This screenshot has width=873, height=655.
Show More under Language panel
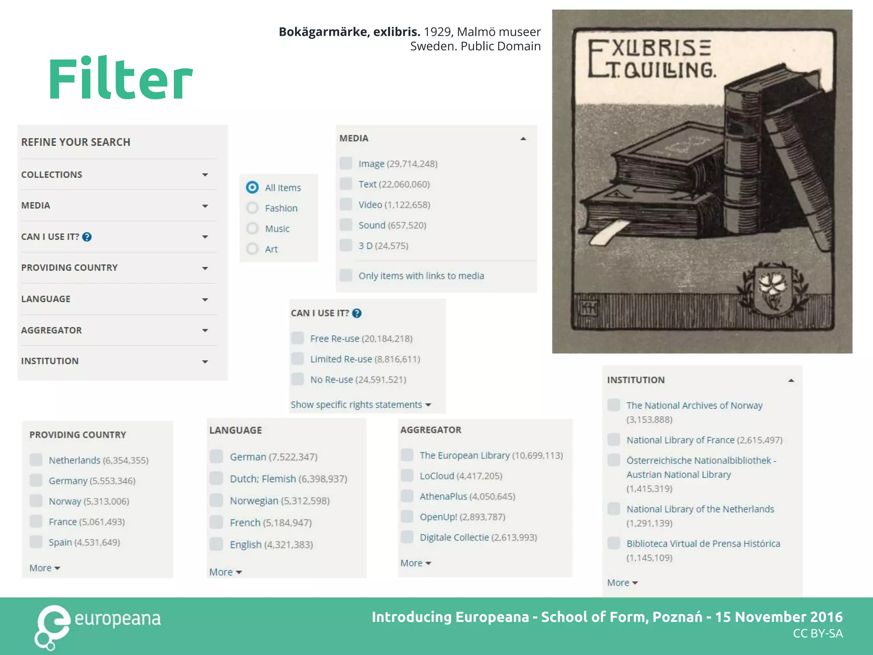[225, 572]
